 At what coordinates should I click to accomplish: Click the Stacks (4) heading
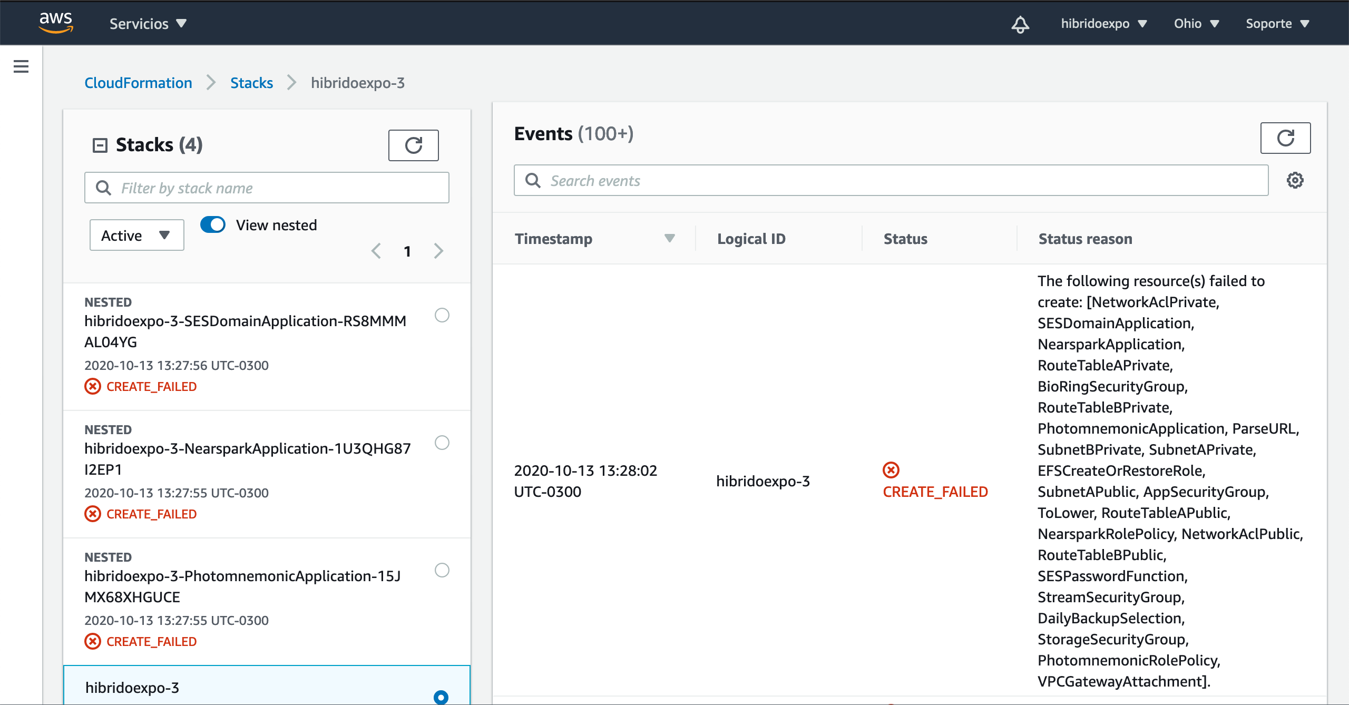pos(159,144)
